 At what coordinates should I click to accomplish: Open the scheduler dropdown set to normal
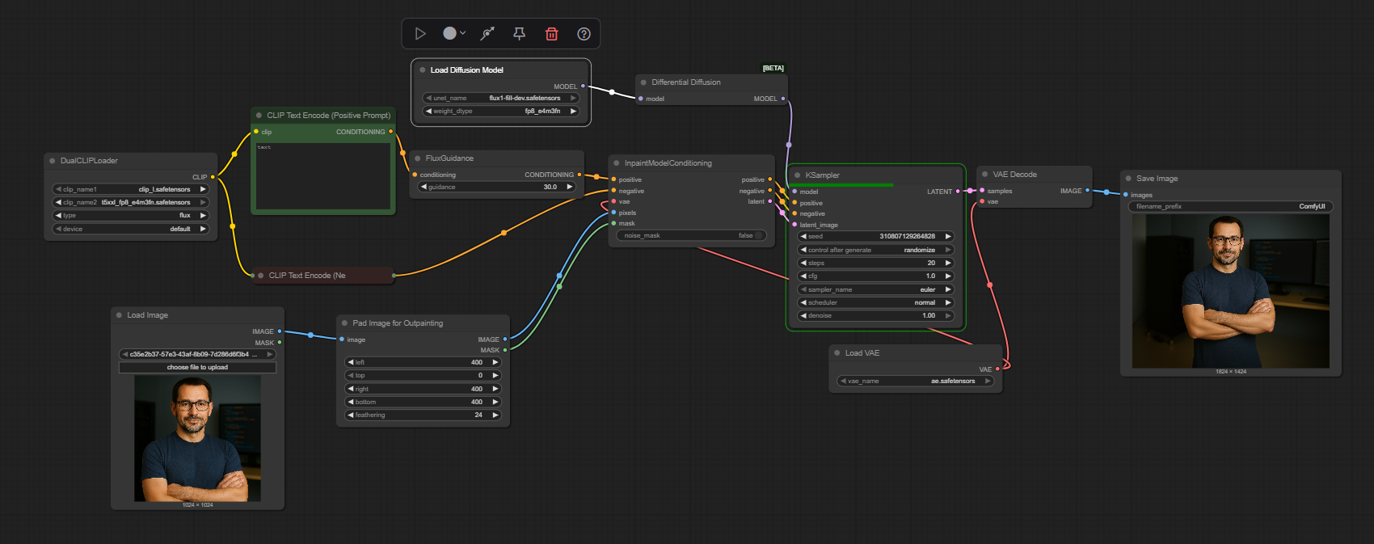[876, 302]
